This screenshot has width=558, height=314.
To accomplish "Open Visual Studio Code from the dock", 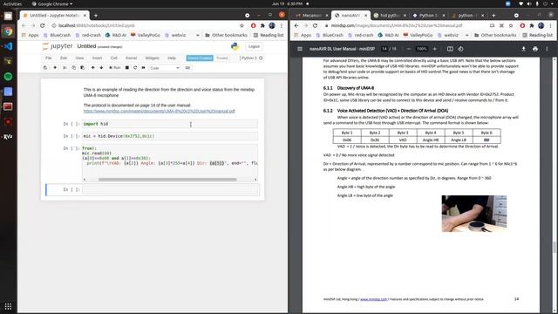I will (8, 46).
